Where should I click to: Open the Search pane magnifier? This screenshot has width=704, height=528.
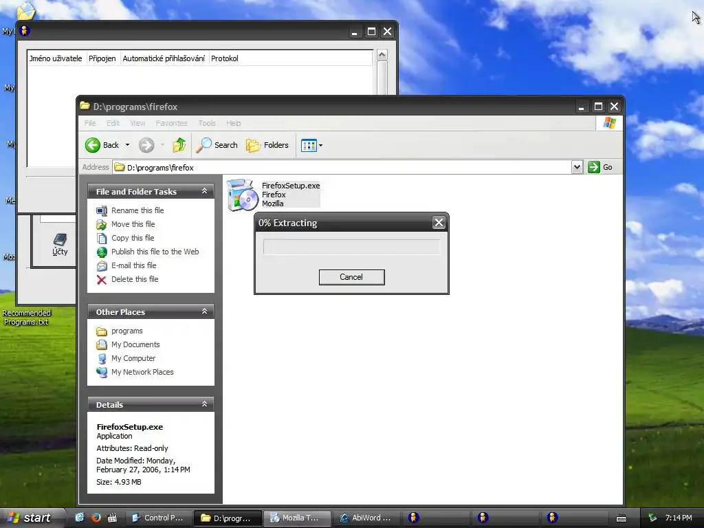click(x=203, y=145)
